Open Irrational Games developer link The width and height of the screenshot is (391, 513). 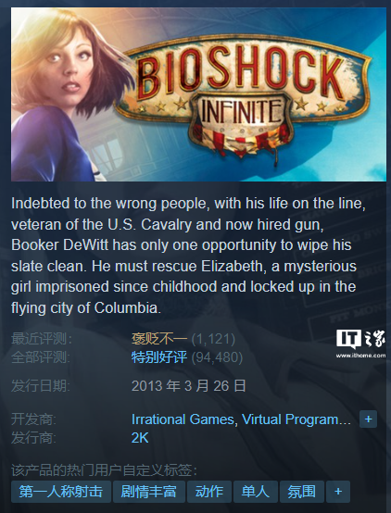183,419
